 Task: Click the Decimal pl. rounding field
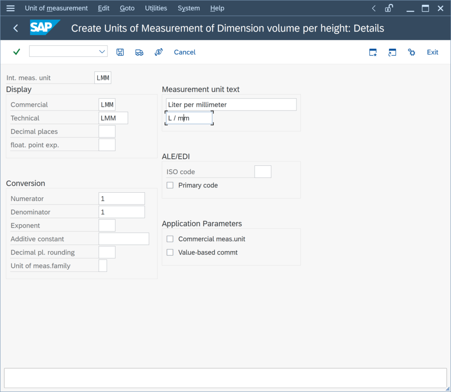coord(107,253)
